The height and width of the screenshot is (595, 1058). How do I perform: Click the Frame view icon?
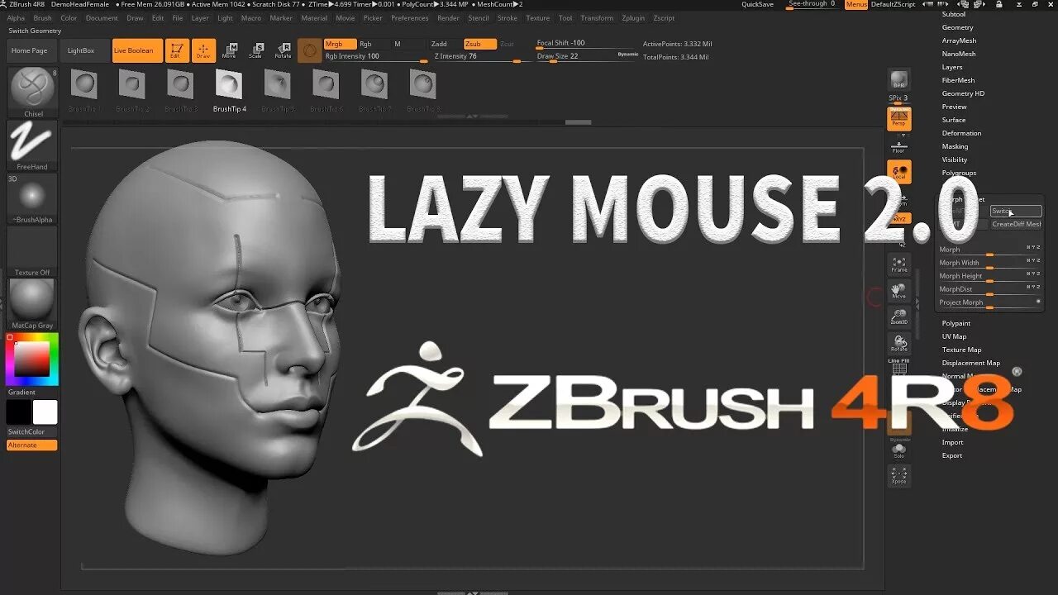coord(899,264)
